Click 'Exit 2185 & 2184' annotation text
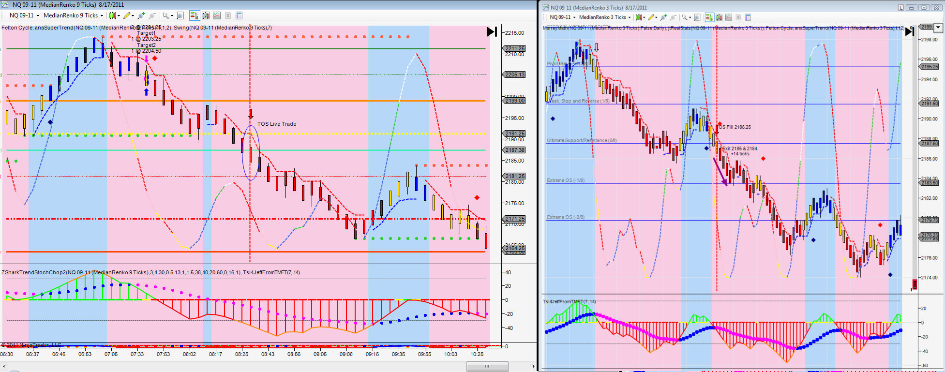Image resolution: width=945 pixels, height=372 pixels. tap(740, 149)
